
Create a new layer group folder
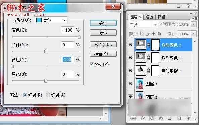[169, 118]
